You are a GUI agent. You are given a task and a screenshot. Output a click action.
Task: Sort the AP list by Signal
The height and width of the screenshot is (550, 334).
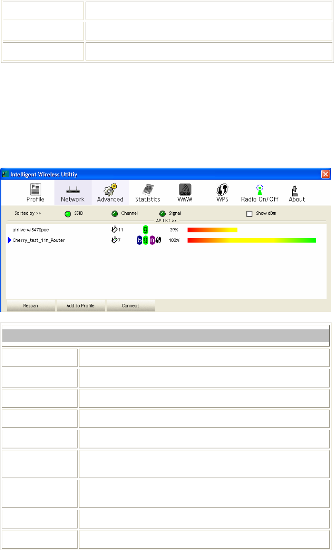click(162, 214)
